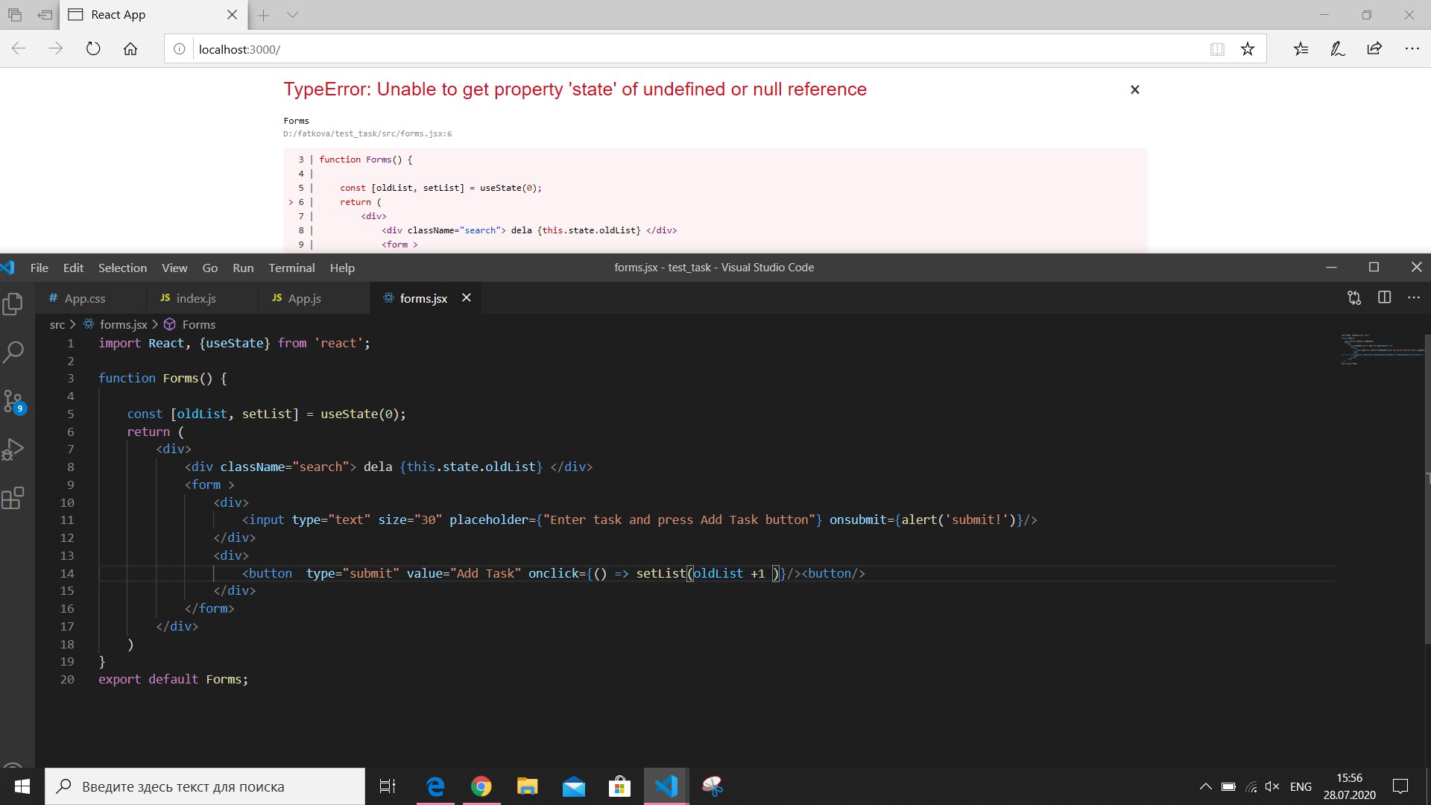Toggle reading view in Edge address bar
This screenshot has width=1431, height=805.
[1217, 49]
